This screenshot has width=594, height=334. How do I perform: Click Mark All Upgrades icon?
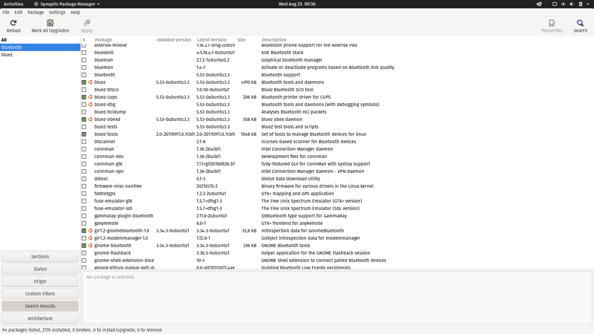point(50,23)
